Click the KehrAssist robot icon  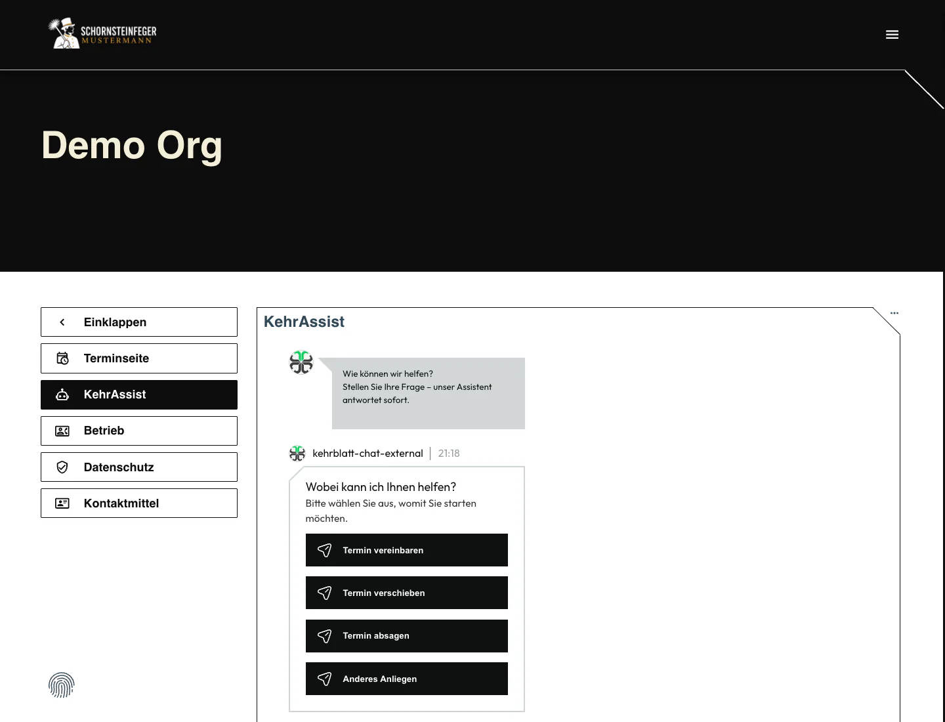62,394
